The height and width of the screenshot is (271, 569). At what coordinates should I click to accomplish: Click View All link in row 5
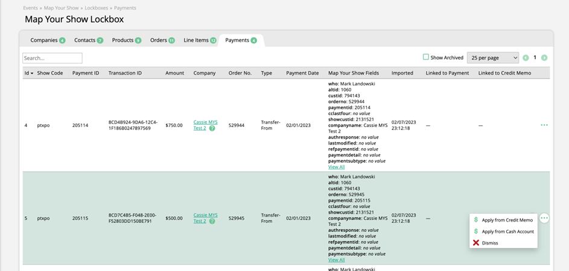(x=336, y=260)
